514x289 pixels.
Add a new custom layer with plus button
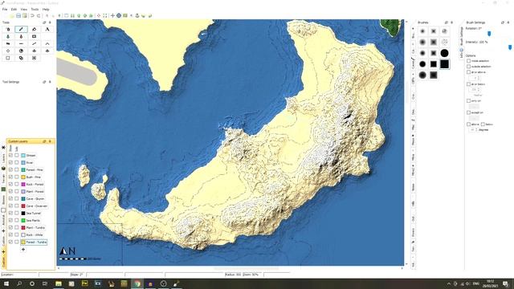tap(23, 250)
